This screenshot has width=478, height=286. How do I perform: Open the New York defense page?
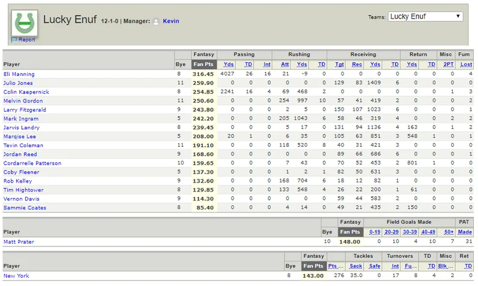16,276
